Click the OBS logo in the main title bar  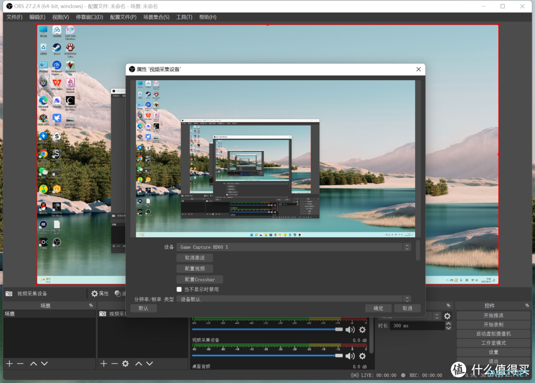[9, 6]
